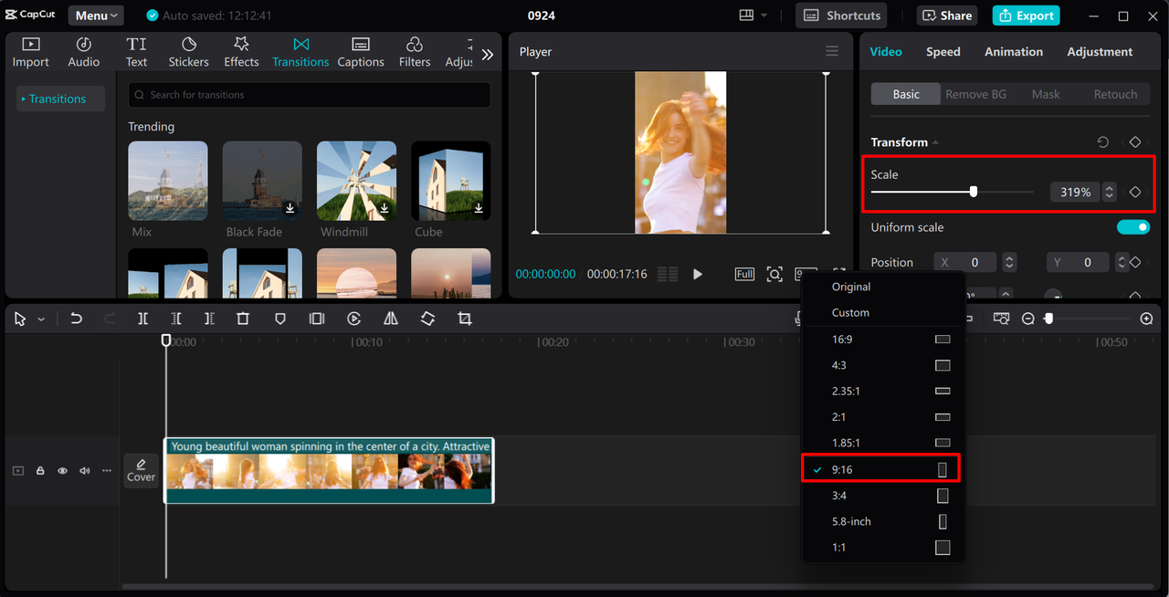Open the Audio panel
This screenshot has width=1169, height=597.
[x=83, y=52]
